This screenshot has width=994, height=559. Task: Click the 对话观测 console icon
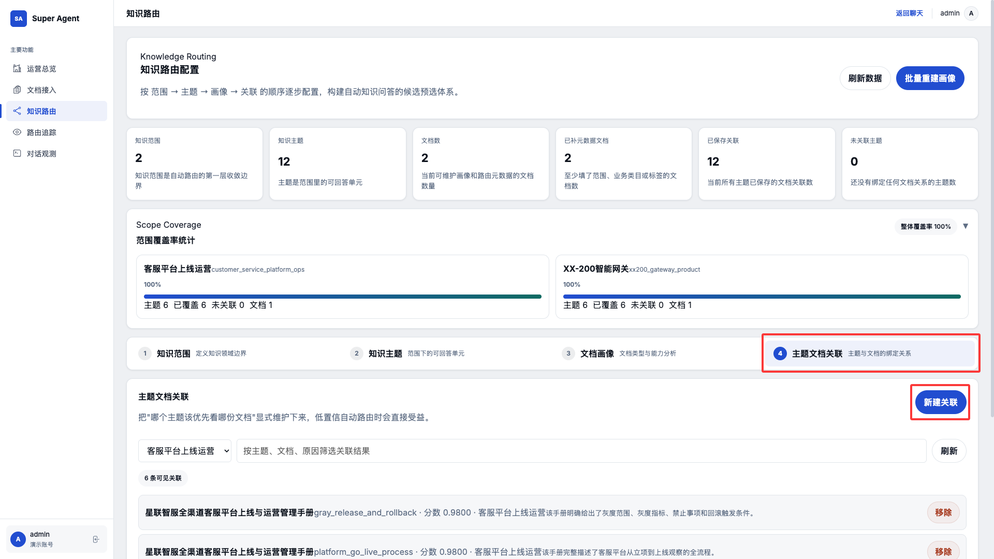tap(17, 154)
